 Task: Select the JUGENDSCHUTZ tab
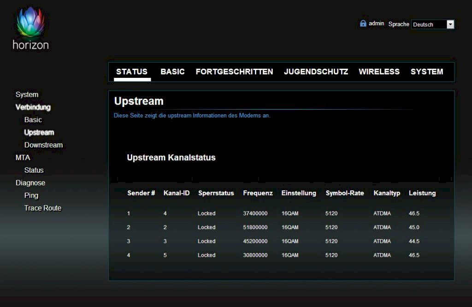[316, 72]
